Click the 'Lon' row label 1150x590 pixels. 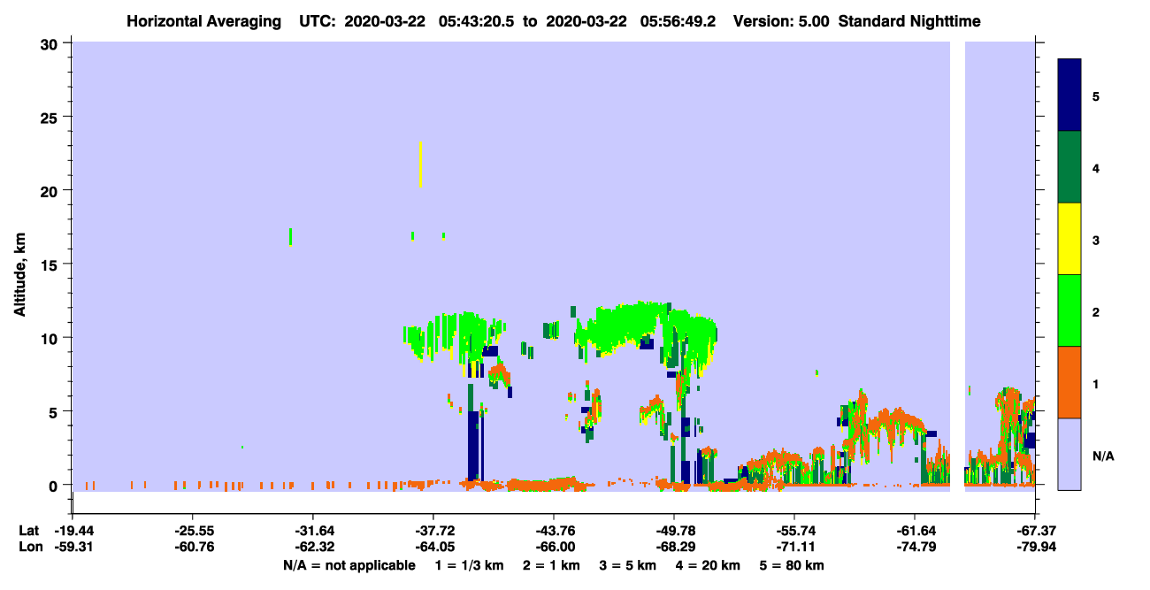[x=30, y=546]
